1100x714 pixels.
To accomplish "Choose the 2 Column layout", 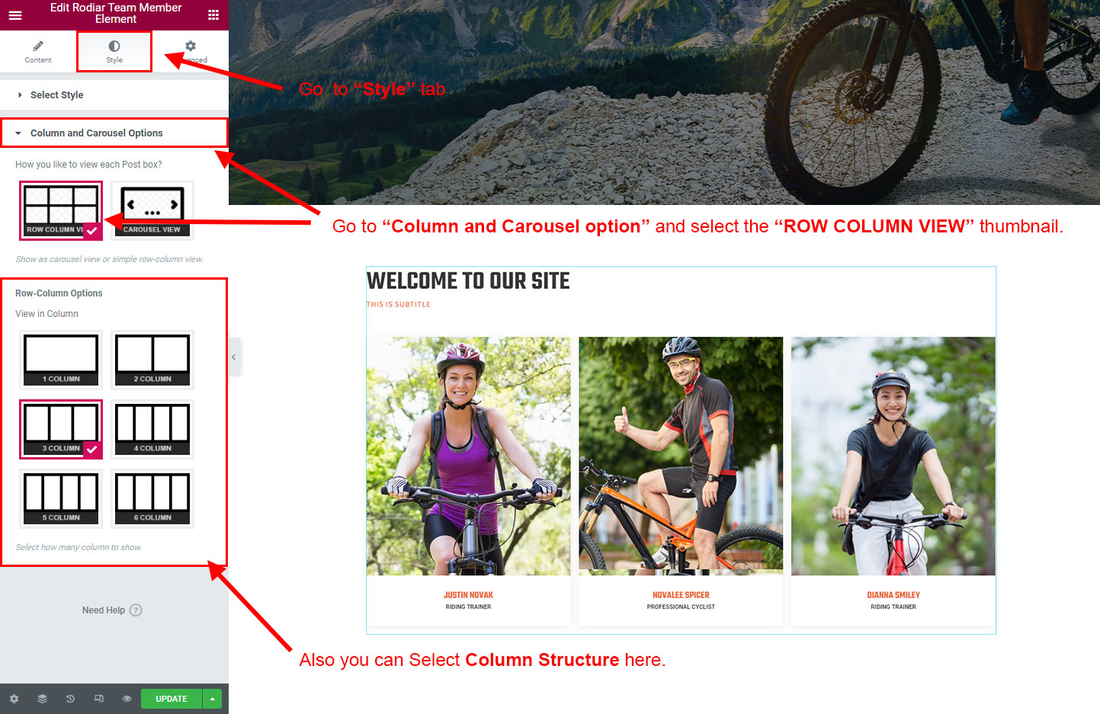I will coord(152,360).
